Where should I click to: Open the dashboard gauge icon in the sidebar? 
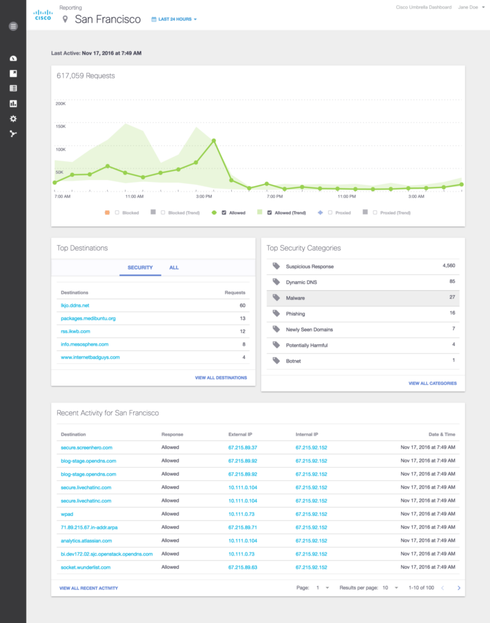(x=13, y=58)
